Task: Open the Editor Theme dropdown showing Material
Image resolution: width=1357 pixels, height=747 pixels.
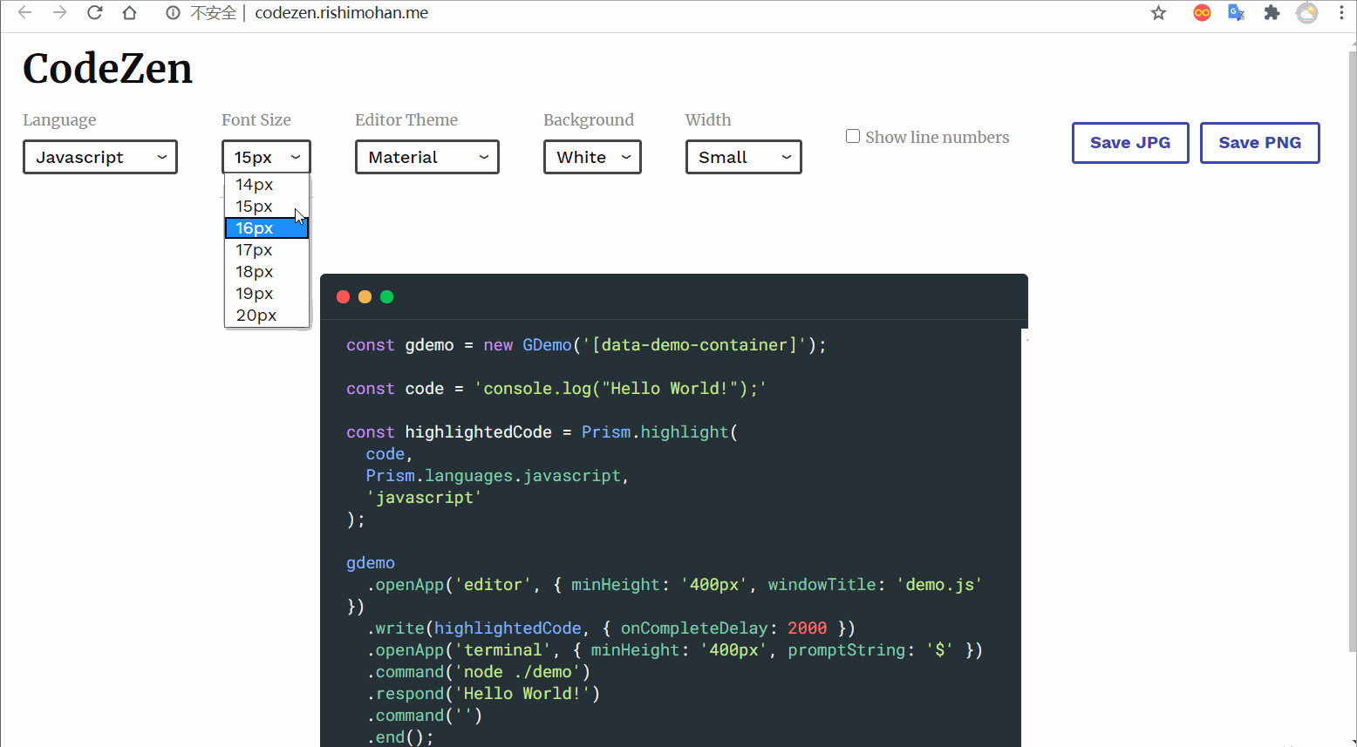Action: coord(427,157)
